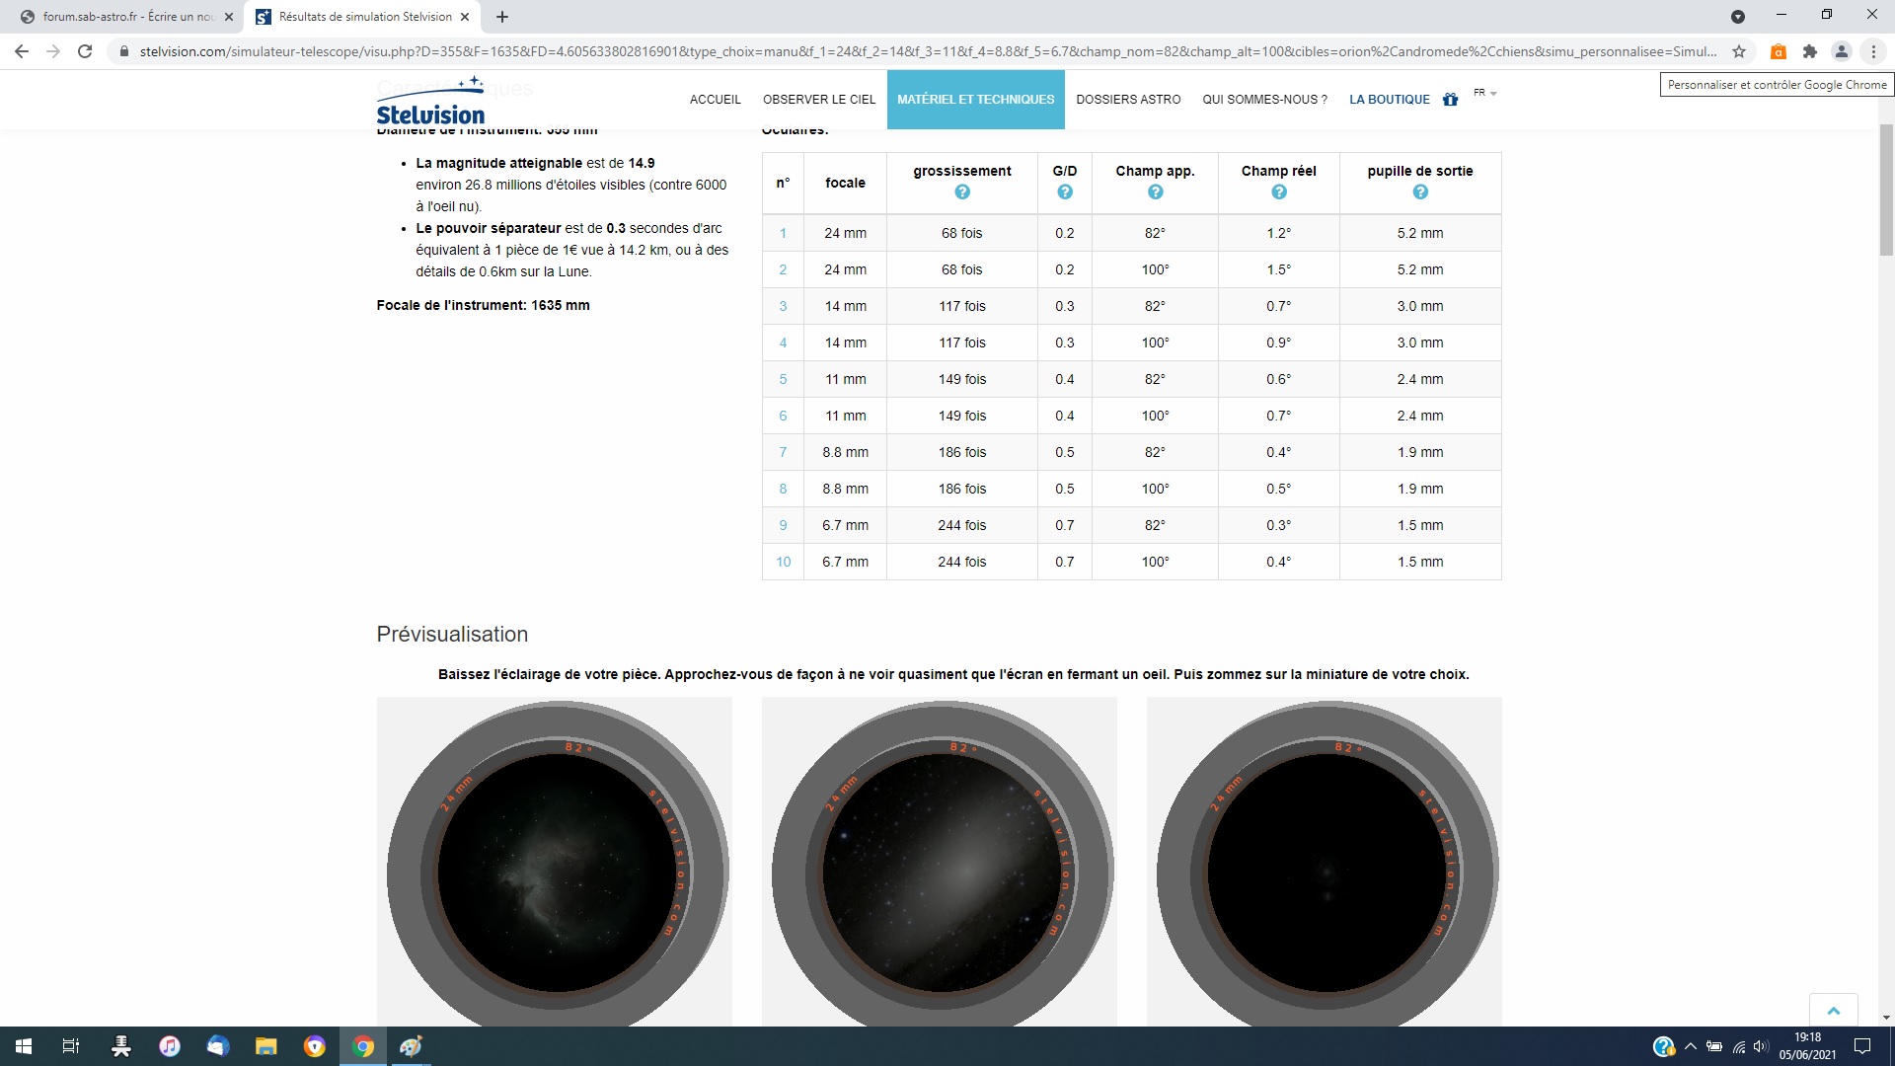Open Chrome extensions puzzle icon
This screenshot has width=1895, height=1066.
tap(1809, 51)
